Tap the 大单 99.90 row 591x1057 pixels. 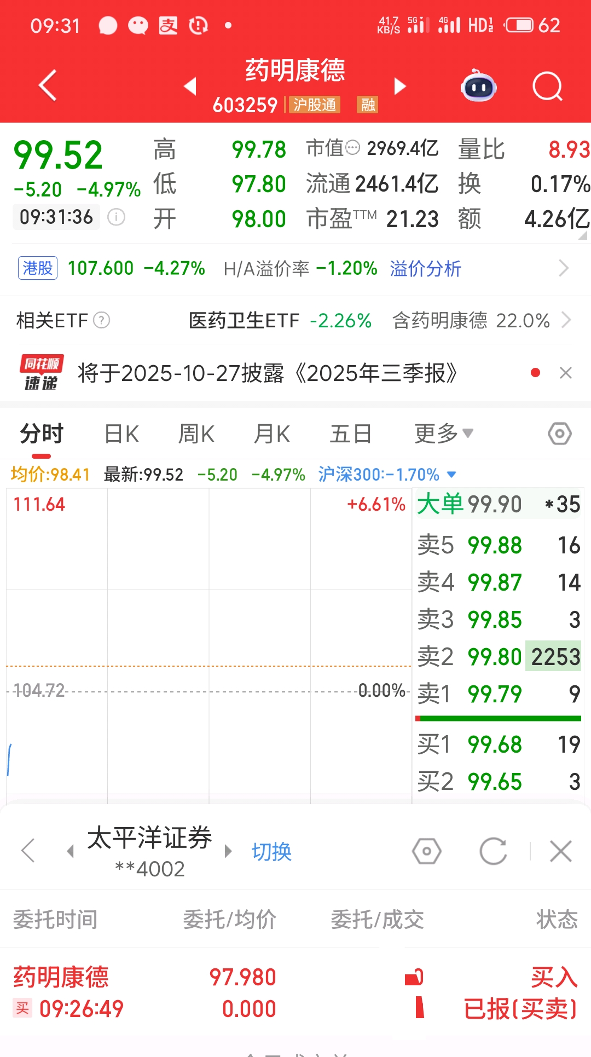pyautogui.click(x=498, y=504)
